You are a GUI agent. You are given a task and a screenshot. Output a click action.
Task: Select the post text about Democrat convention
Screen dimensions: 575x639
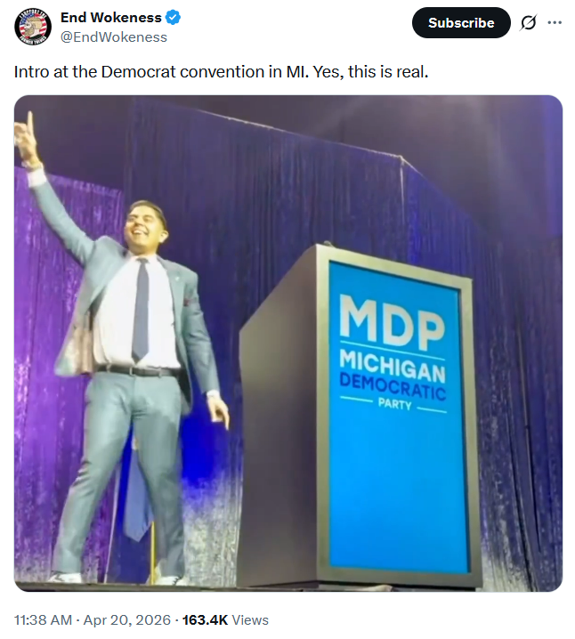[222, 72]
